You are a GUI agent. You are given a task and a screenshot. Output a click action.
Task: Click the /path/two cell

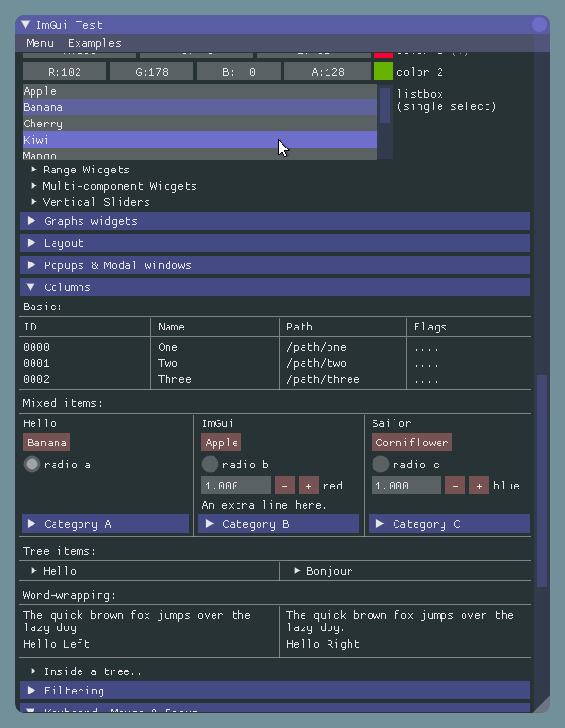(316, 363)
